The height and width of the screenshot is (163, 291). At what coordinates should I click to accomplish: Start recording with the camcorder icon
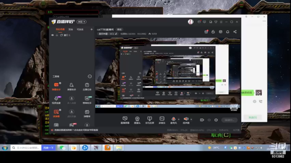tap(202, 120)
